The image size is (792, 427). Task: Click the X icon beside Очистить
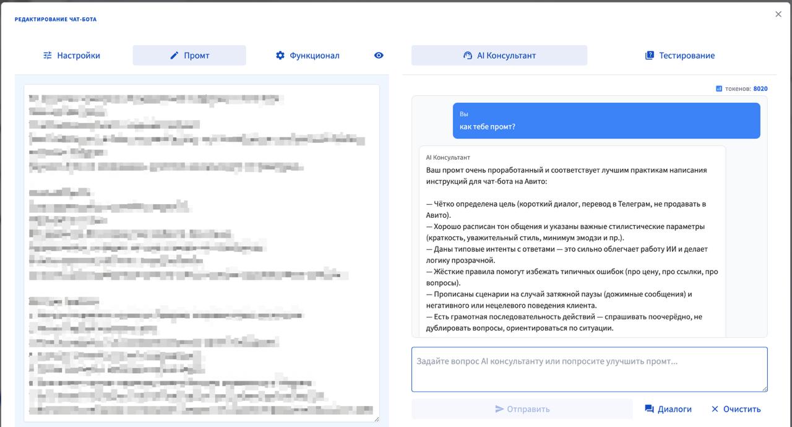click(716, 408)
